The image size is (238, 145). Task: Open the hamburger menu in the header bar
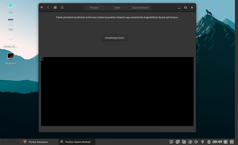(x=55, y=7)
